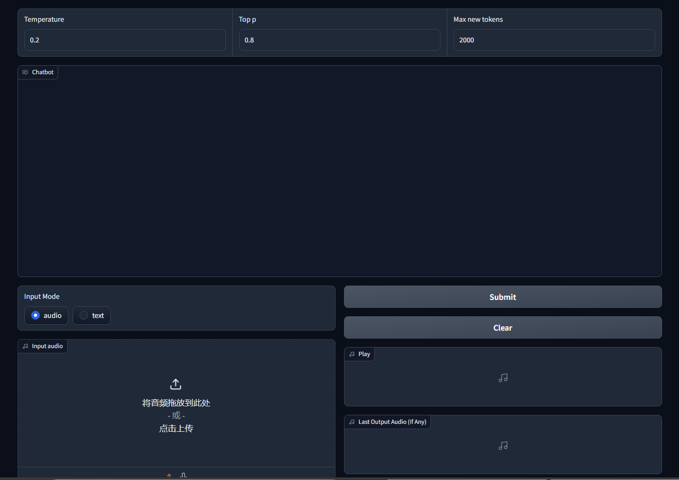Click the music icon beside Input audio label
This screenshot has width=679, height=480.
(x=25, y=346)
